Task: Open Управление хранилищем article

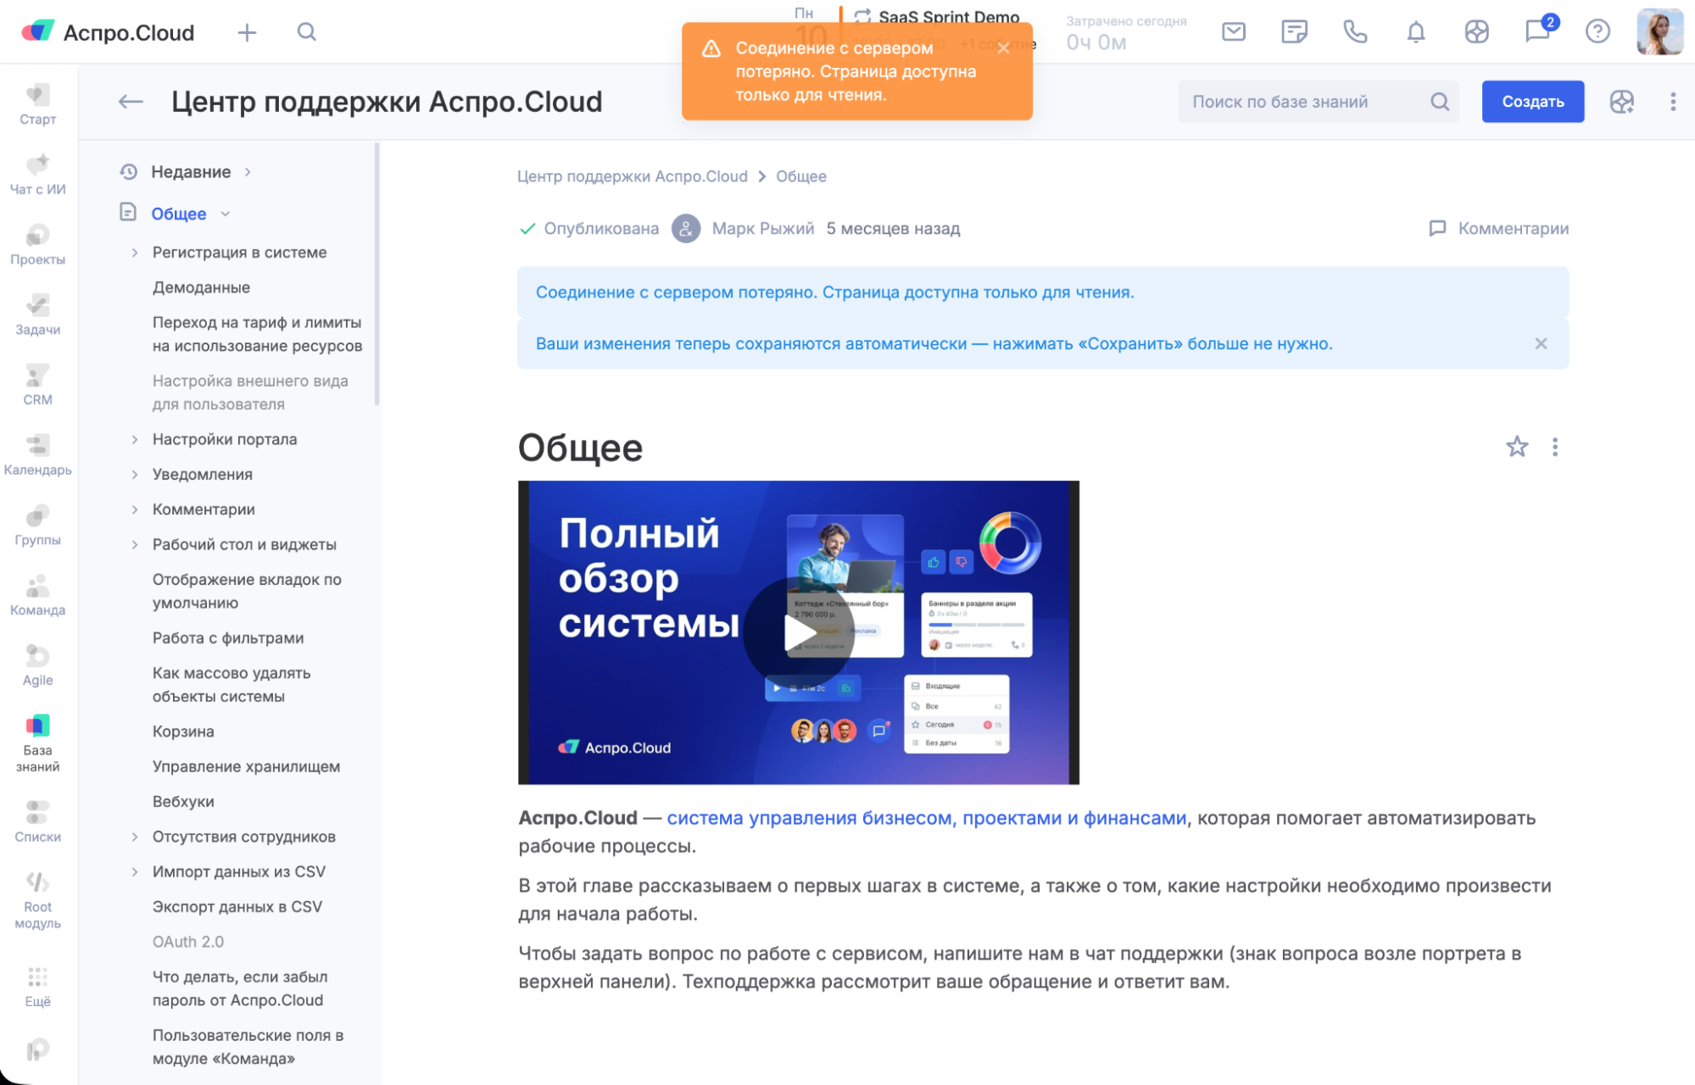Action: click(246, 766)
